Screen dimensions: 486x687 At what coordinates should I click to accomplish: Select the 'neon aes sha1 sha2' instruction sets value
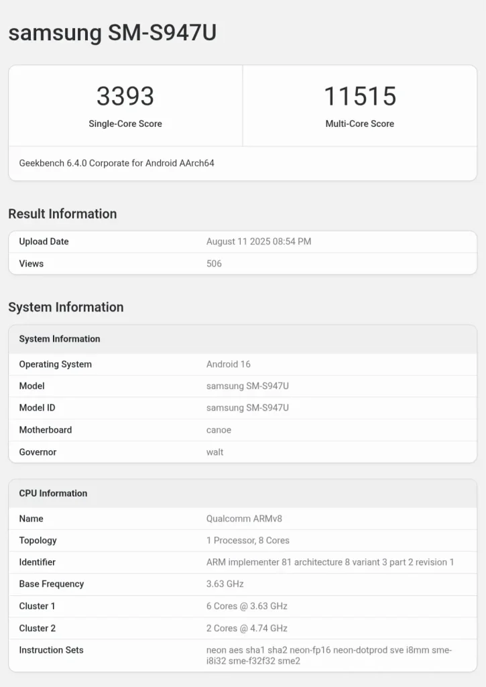click(x=329, y=655)
